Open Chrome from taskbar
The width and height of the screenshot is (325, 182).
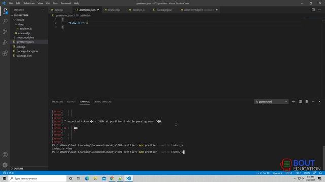point(112,178)
